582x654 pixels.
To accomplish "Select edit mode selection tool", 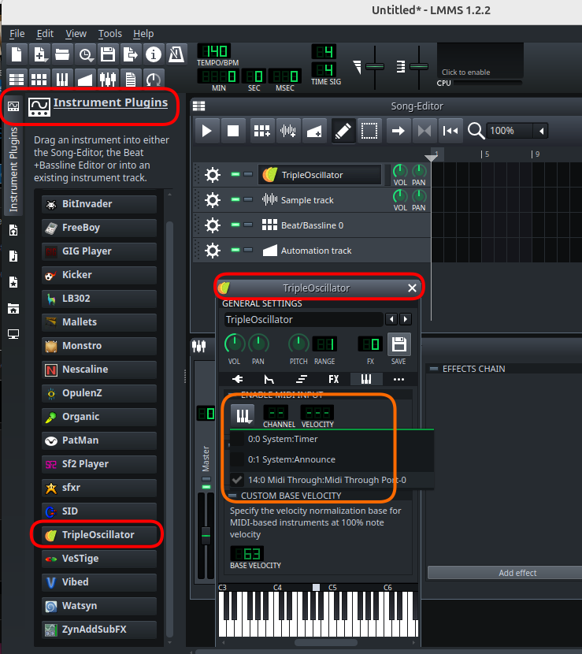I will 369,131.
